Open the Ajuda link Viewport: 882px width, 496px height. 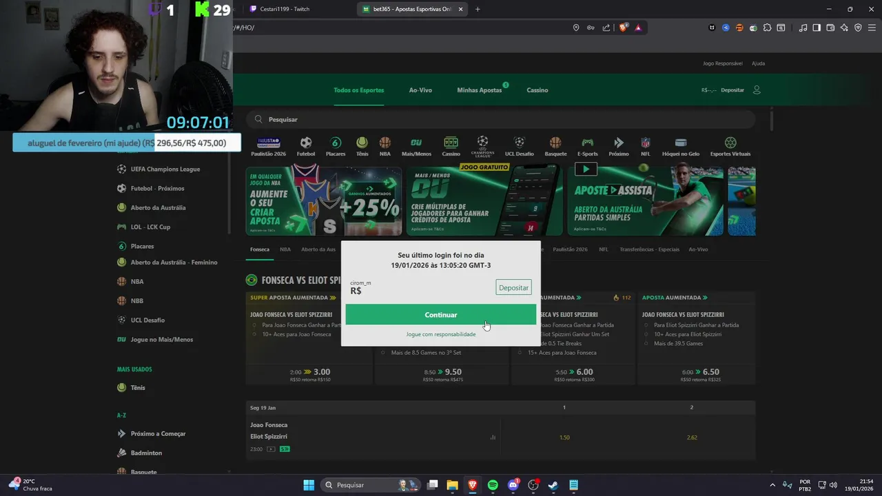[758, 63]
